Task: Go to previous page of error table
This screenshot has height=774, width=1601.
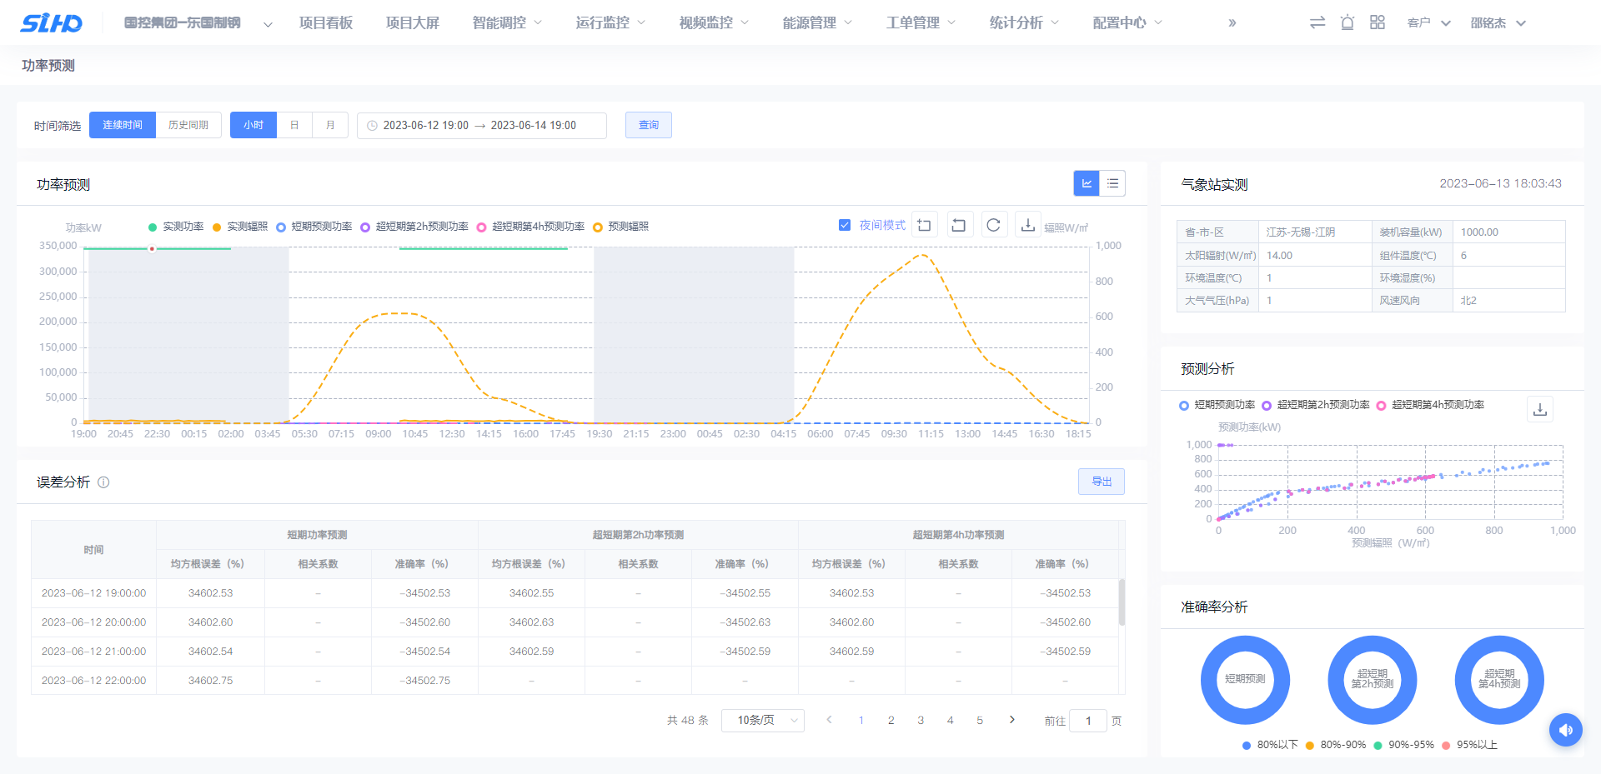Action: (829, 720)
